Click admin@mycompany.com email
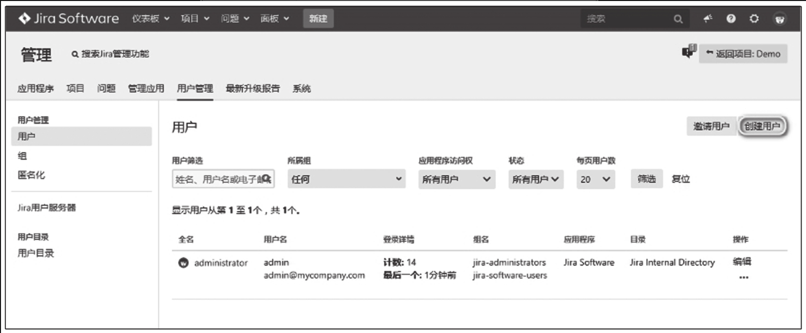The width and height of the screenshot is (806, 333). click(314, 275)
